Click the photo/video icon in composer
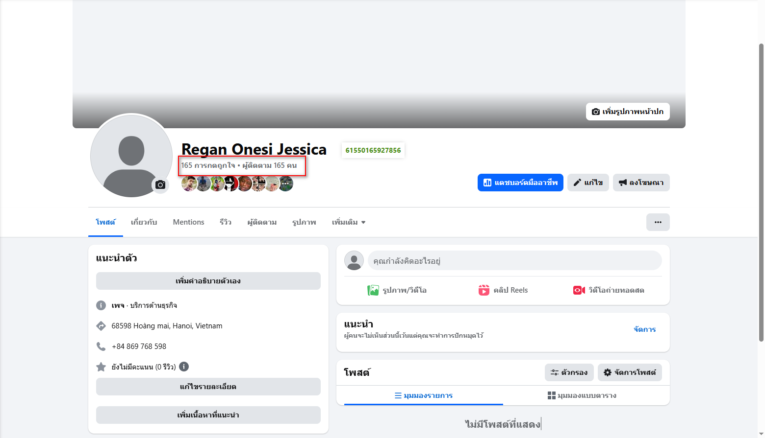Viewport: 765px width, 438px height. [373, 290]
